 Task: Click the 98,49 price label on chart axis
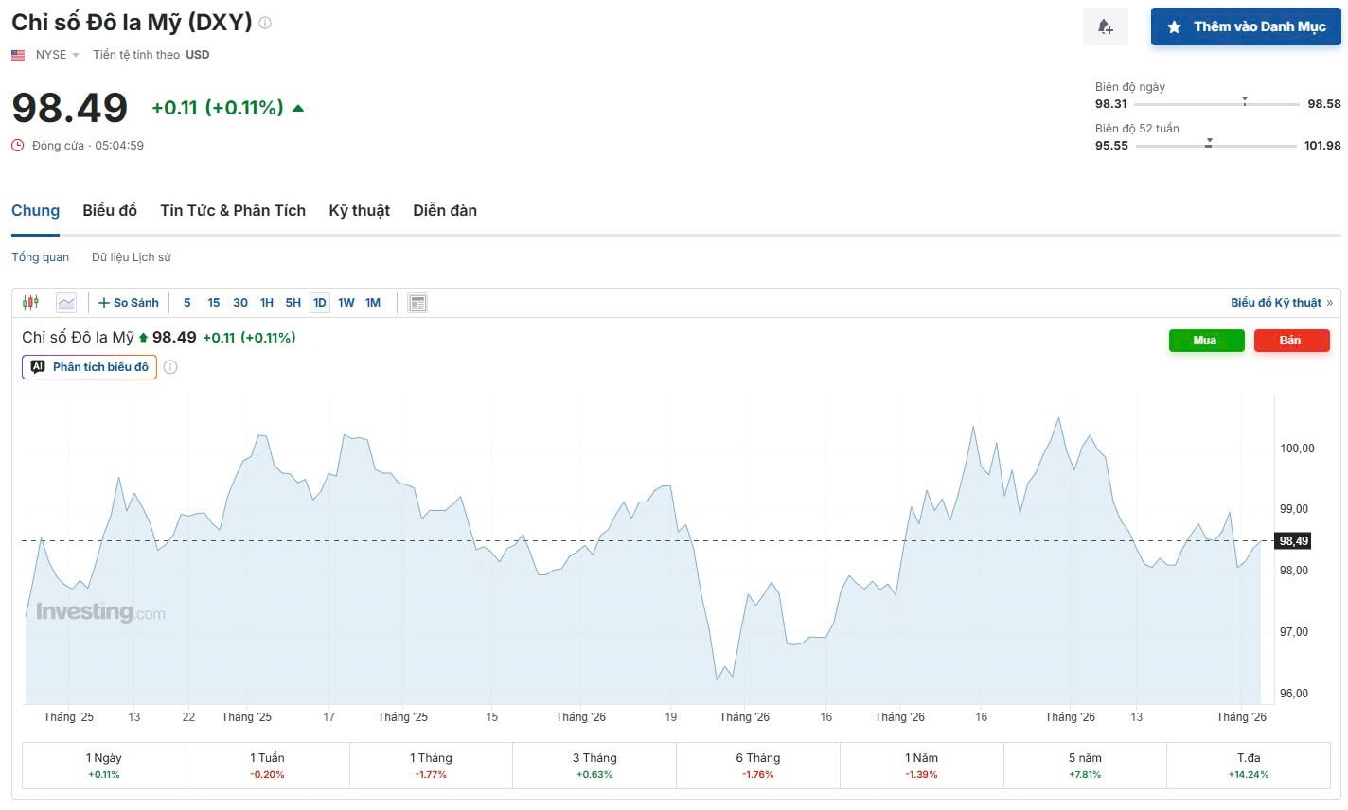click(1293, 541)
